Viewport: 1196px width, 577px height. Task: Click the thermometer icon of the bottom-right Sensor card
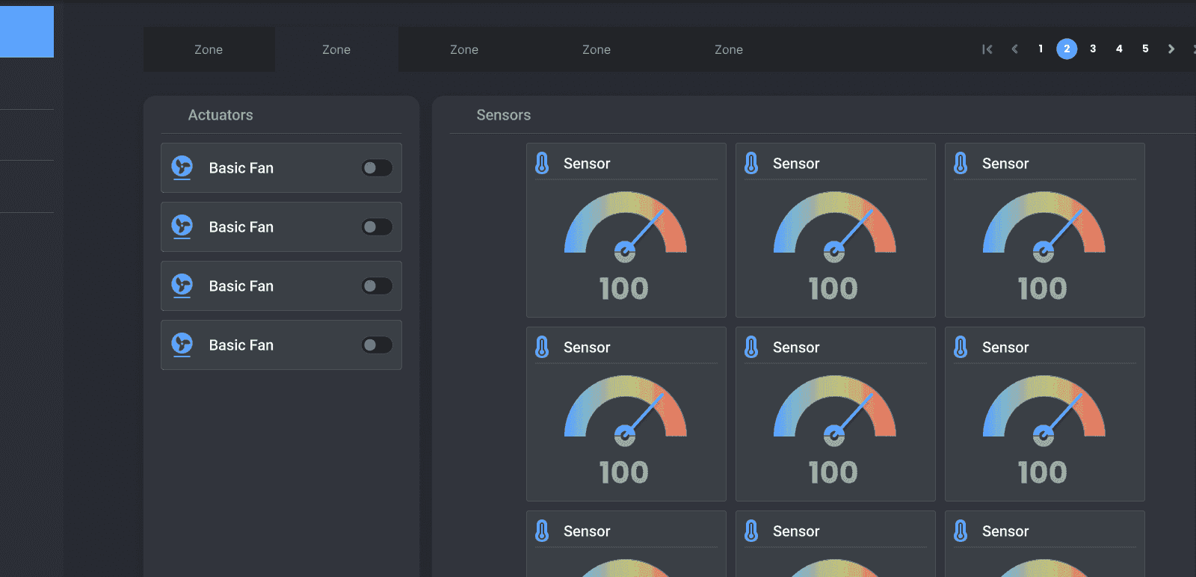pyautogui.click(x=961, y=531)
